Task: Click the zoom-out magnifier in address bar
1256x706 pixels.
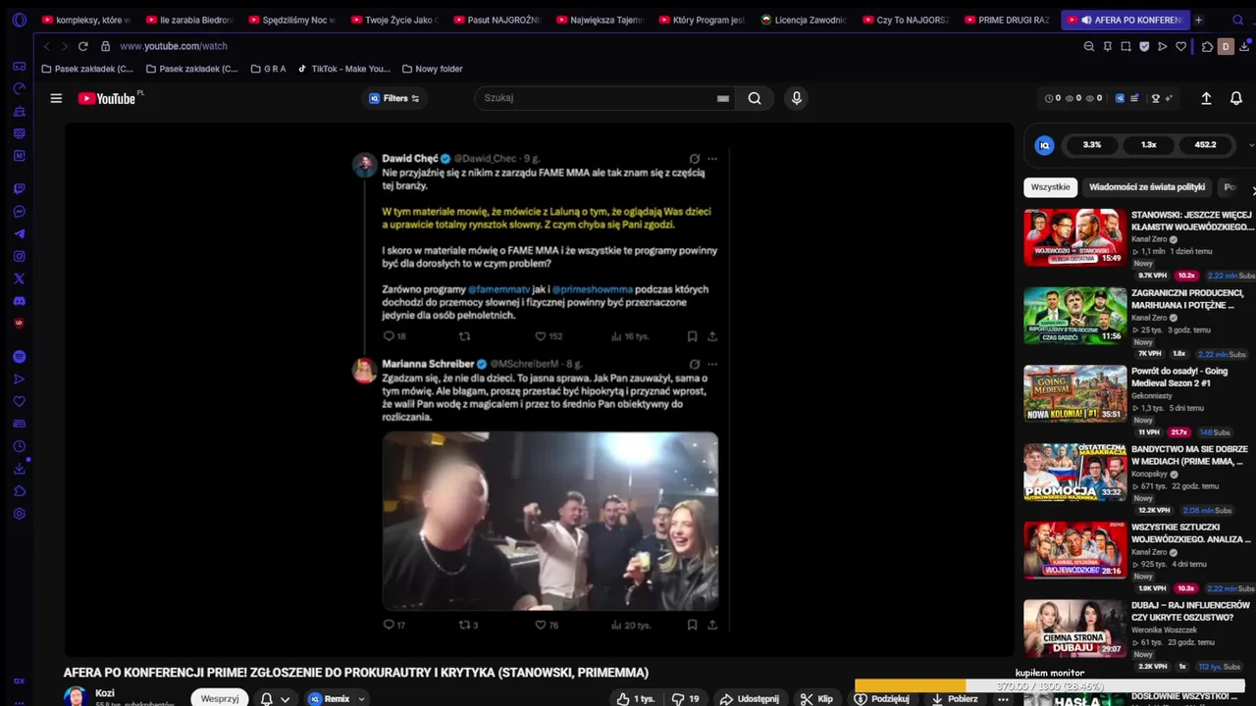Action: point(1089,46)
